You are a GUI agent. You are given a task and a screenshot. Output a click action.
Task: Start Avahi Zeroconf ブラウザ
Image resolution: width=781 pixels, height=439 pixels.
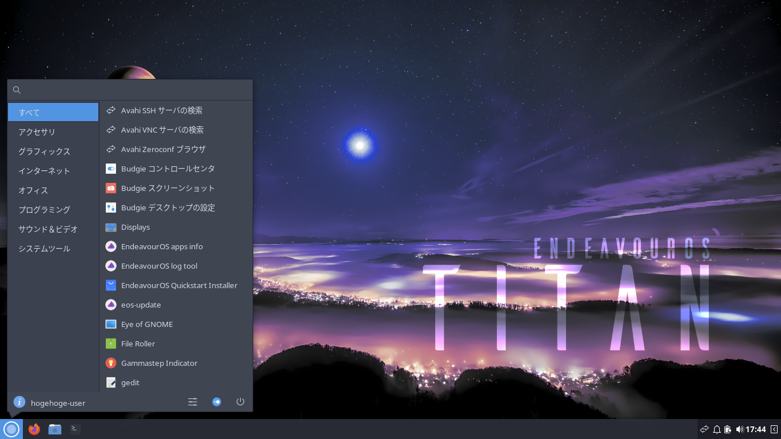click(x=176, y=149)
